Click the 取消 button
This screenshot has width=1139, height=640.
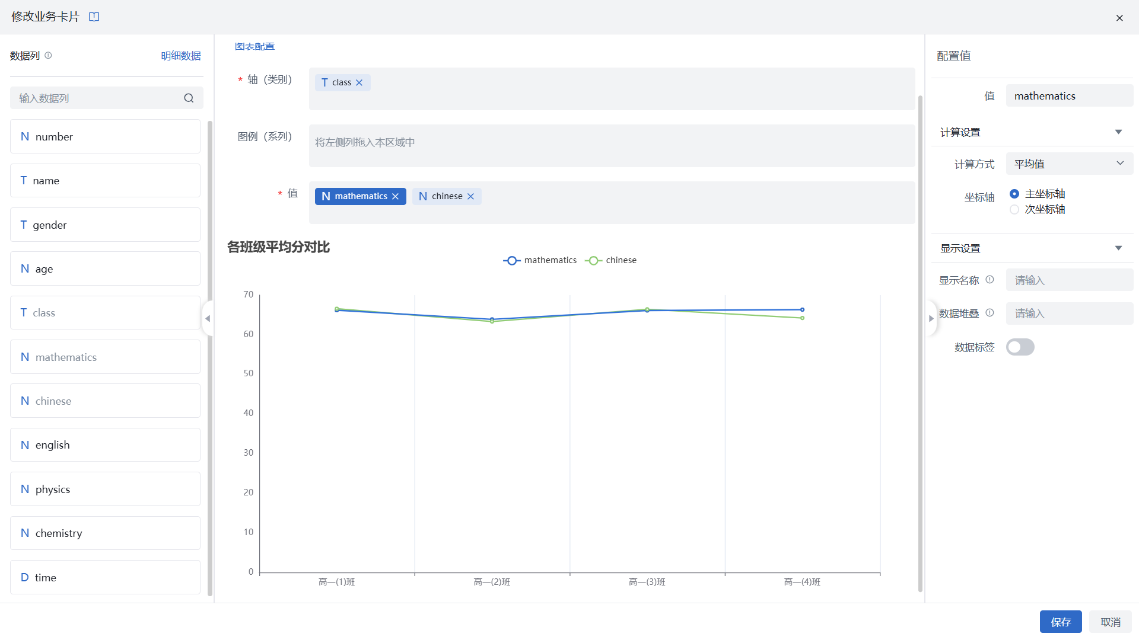pos(1110,622)
